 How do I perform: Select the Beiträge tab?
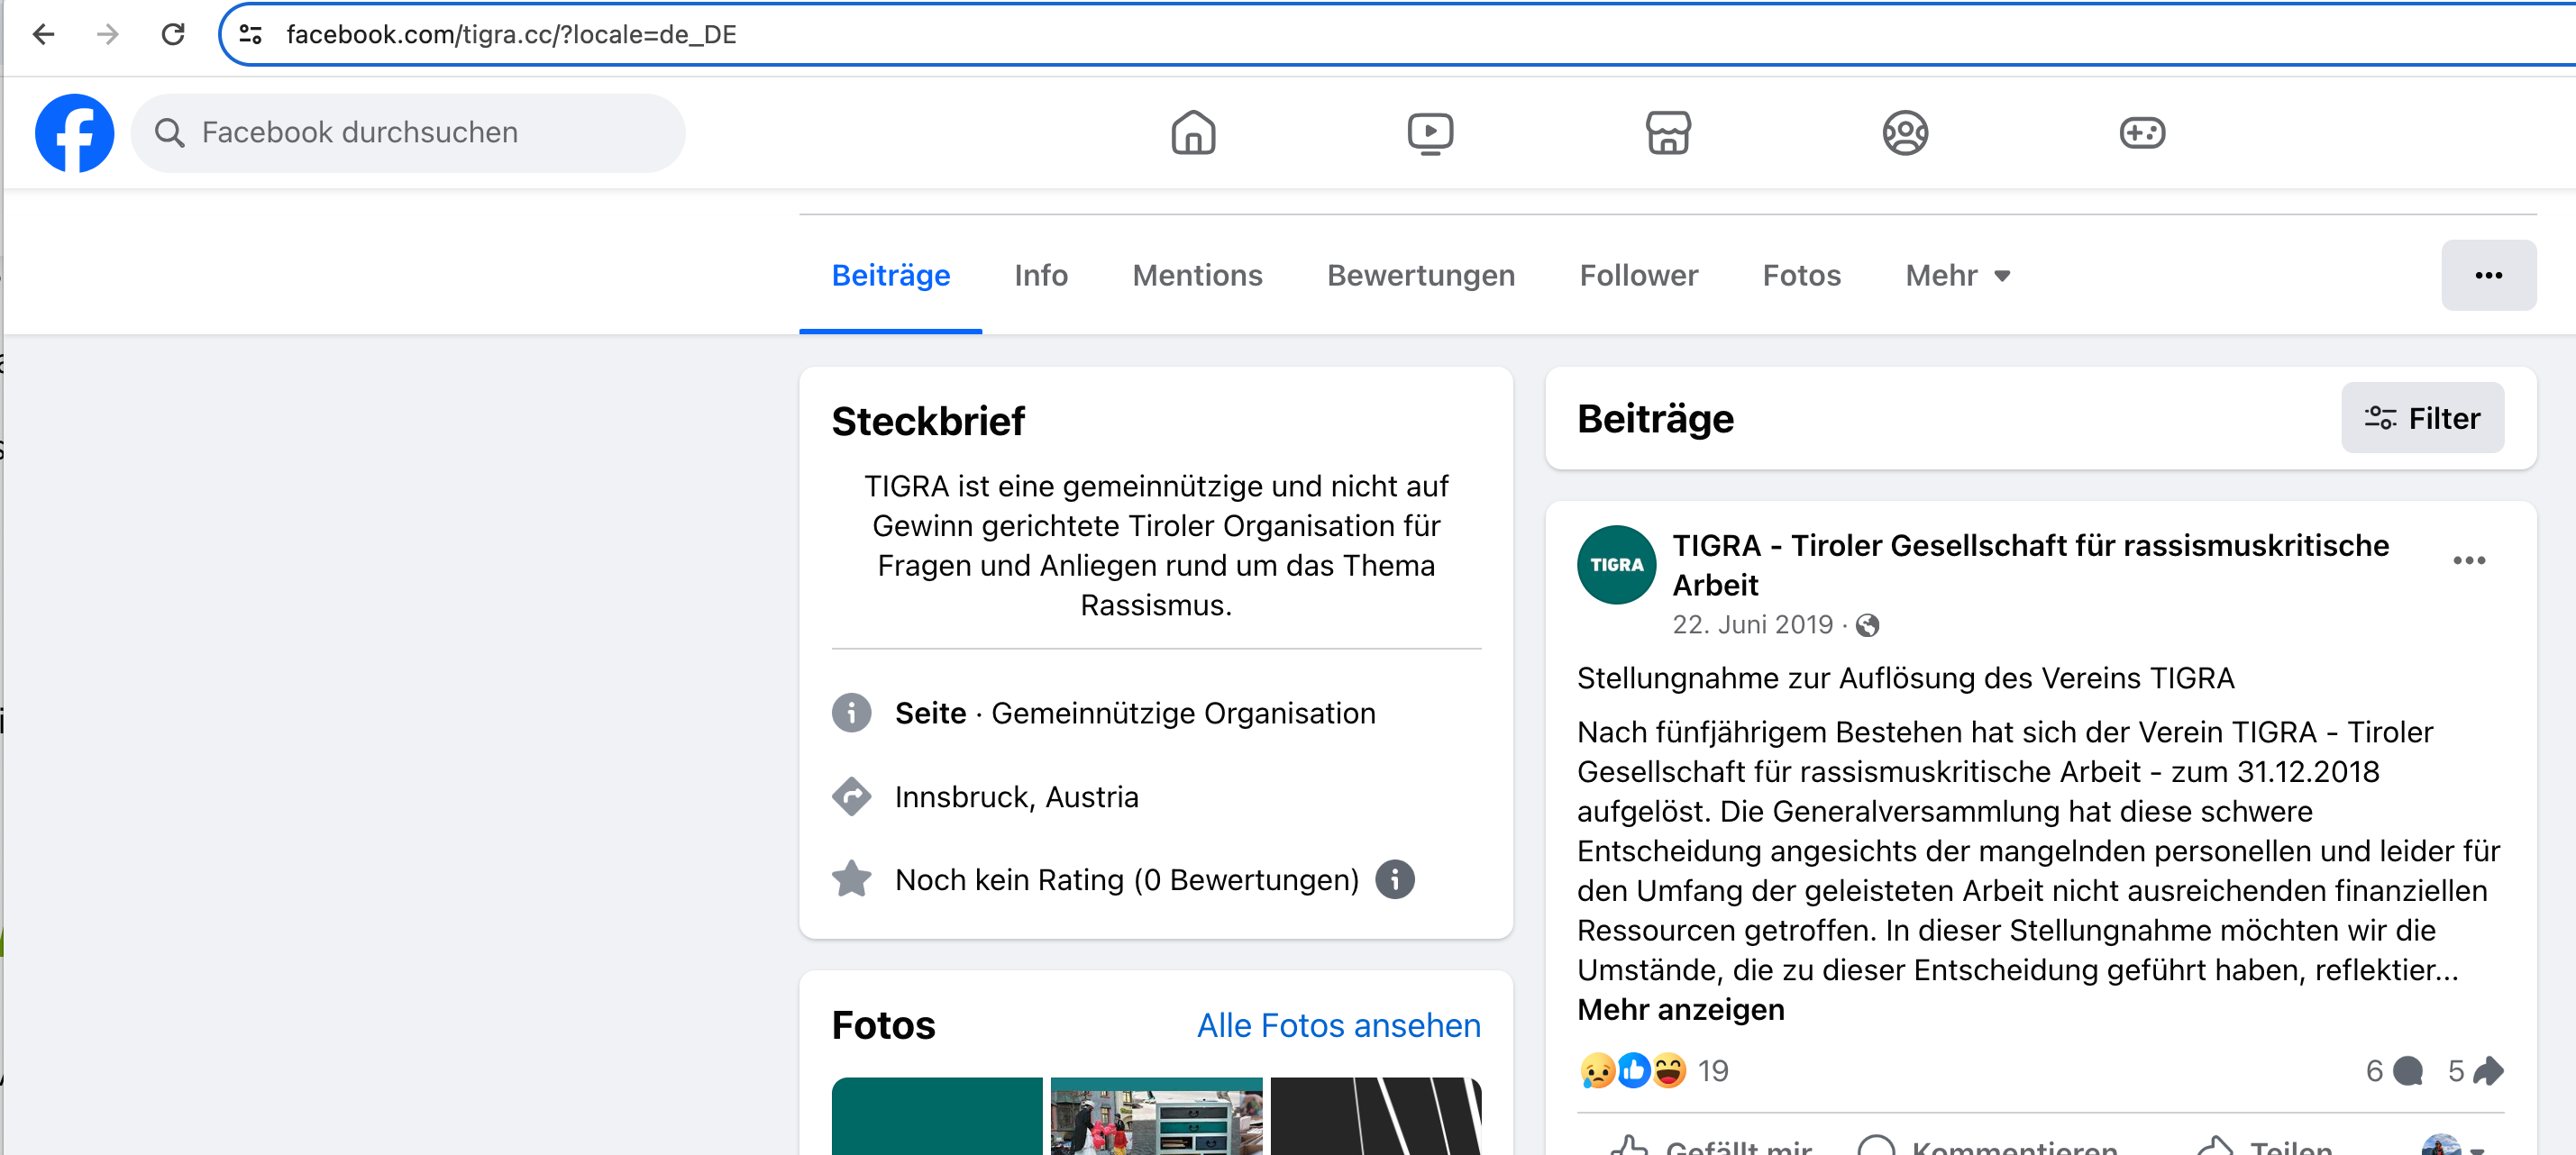890,276
